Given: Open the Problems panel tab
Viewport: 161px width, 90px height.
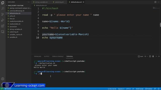Looking at the screenshot, I should 37,56.
